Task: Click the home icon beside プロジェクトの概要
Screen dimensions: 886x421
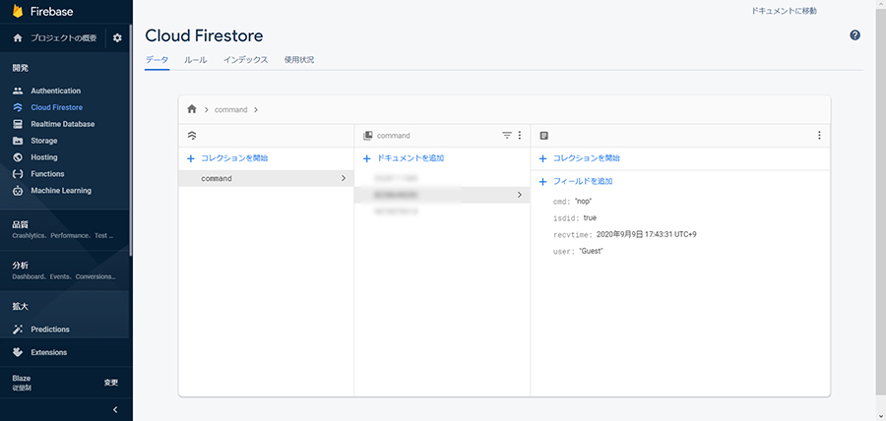Action: click(18, 37)
